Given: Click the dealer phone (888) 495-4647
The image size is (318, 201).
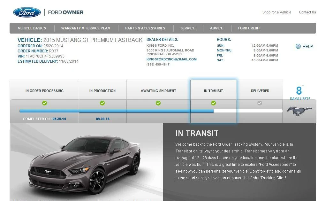Looking at the screenshot, I should coord(158,64).
